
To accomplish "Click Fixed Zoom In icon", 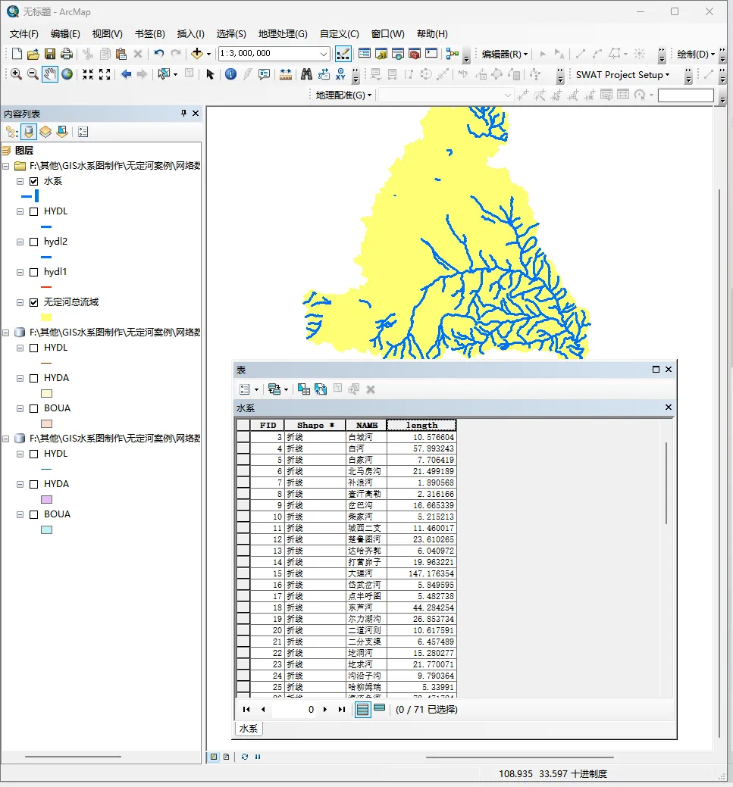I will [88, 74].
